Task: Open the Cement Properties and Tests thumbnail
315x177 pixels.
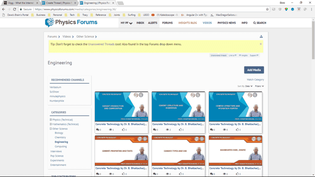Action: (x=122, y=151)
